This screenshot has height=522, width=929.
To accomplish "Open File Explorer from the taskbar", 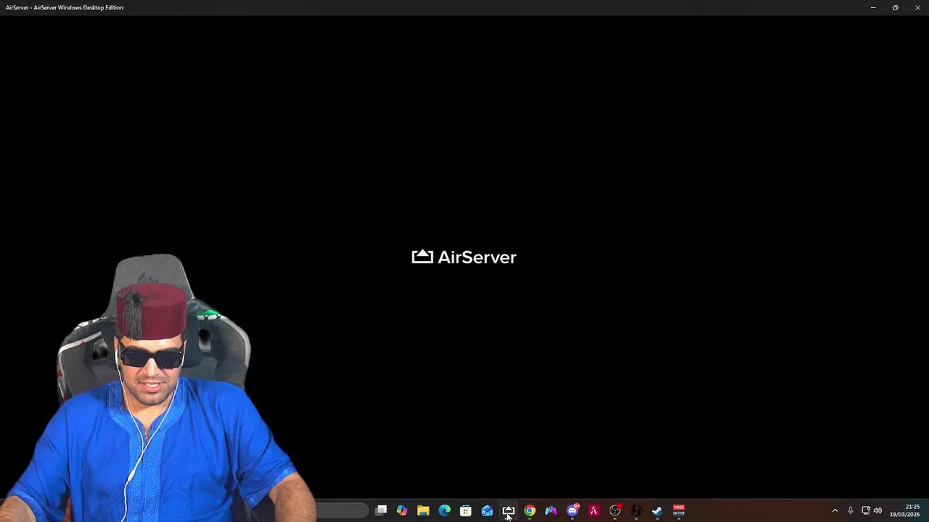I will [x=423, y=510].
